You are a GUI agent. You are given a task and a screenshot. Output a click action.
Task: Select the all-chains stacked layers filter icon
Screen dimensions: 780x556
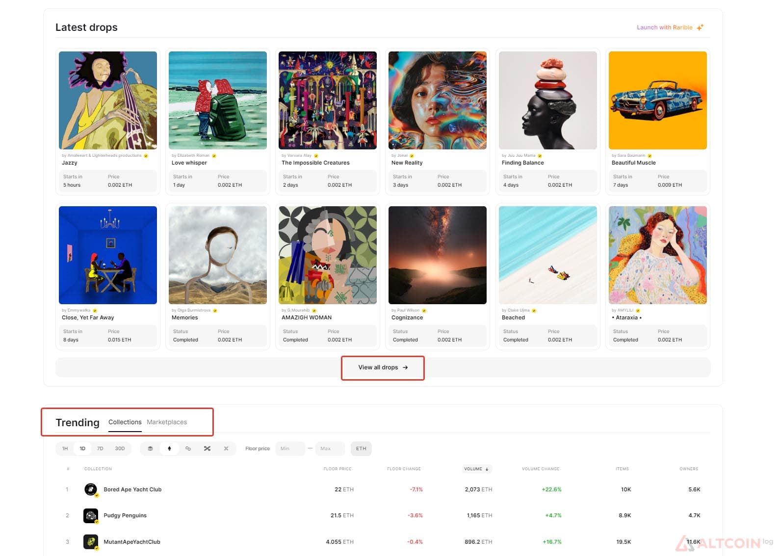[x=150, y=449]
